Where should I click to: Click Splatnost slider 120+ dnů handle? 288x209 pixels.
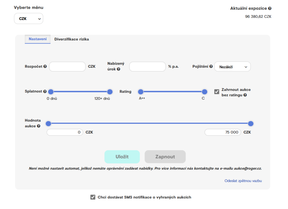(x=110, y=92)
